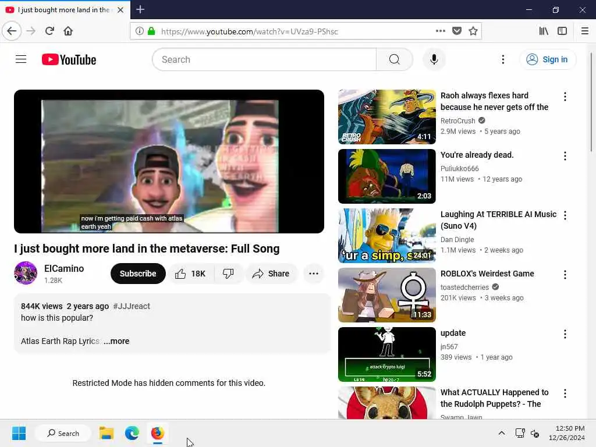Image resolution: width=596 pixels, height=447 pixels.
Task: Open the YouTube hamburger guide menu
Action: point(21,59)
